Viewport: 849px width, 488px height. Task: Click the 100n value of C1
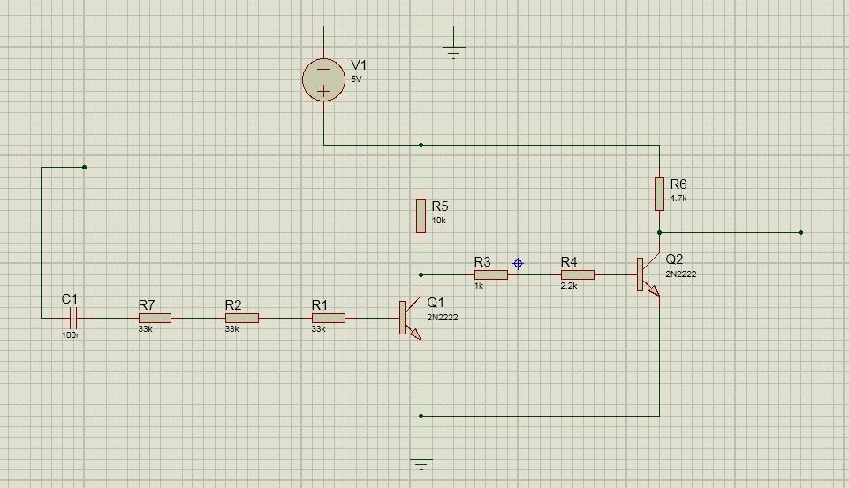tap(72, 334)
